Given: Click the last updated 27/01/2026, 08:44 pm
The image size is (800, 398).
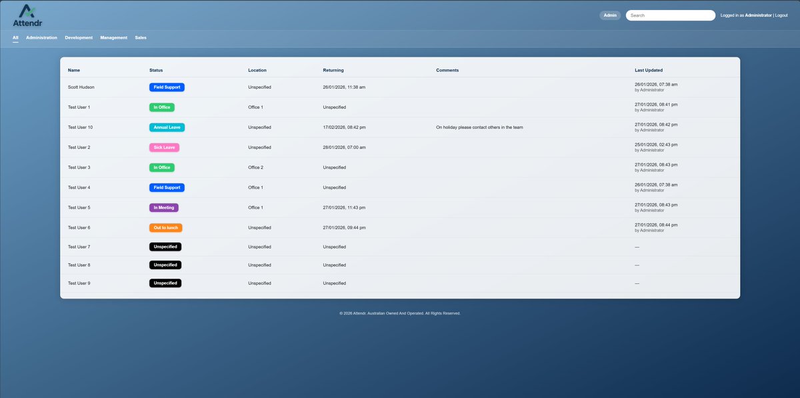Looking at the screenshot, I should click(656, 225).
